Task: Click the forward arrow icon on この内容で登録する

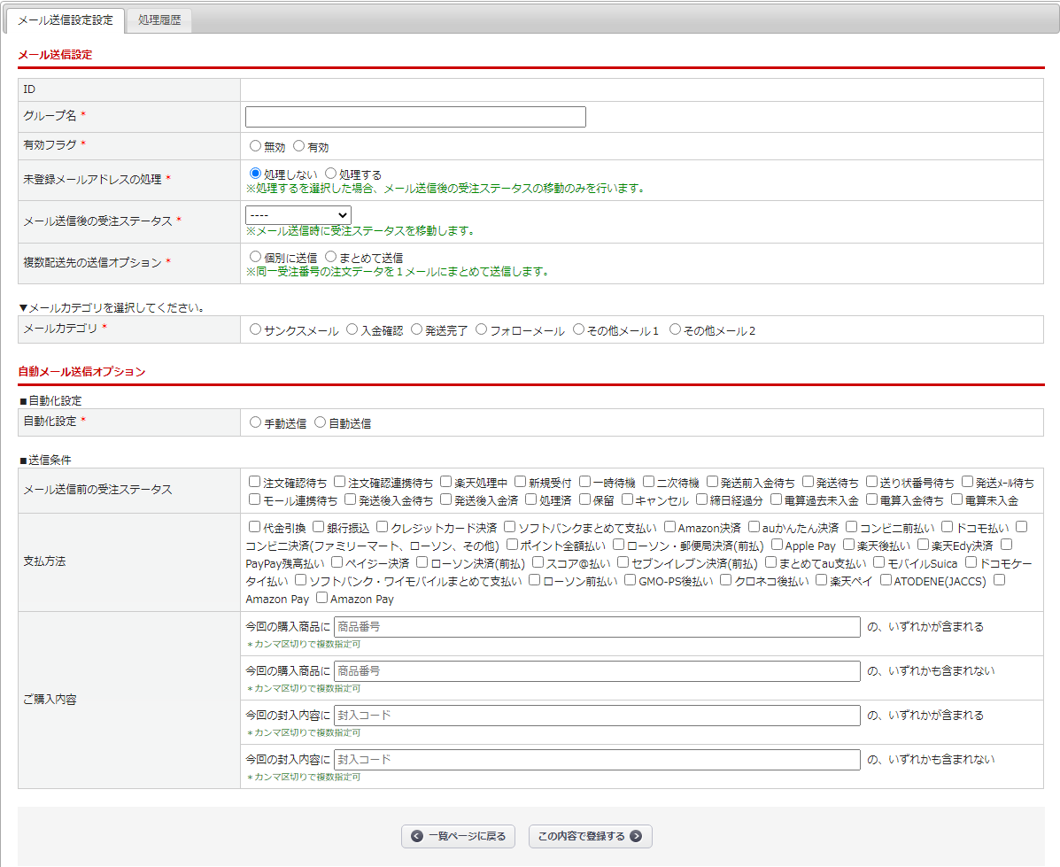Action: click(x=636, y=836)
